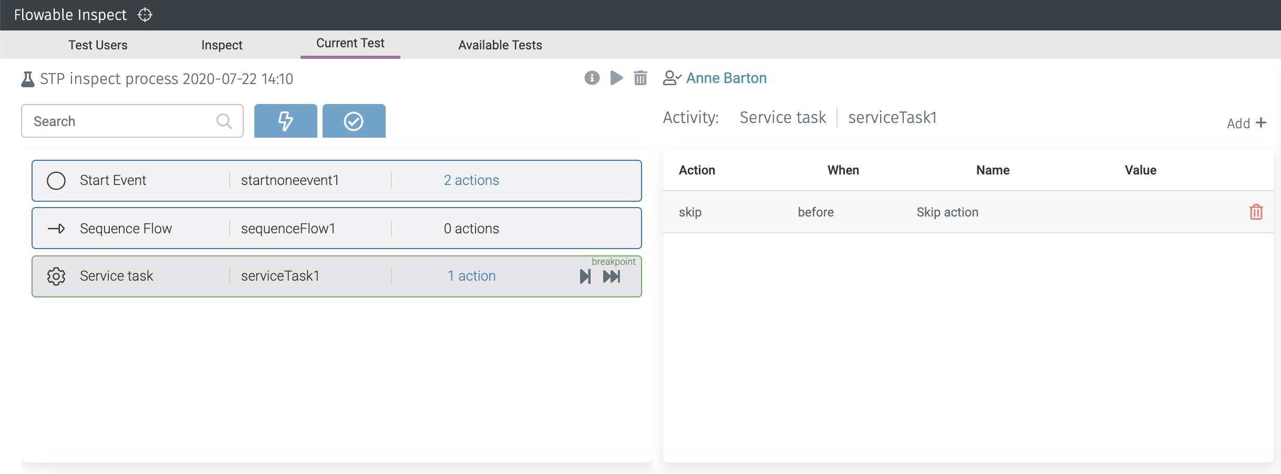Screen dimensions: 1281x474
Task: Switch to the Test Users tab
Action: (98, 45)
